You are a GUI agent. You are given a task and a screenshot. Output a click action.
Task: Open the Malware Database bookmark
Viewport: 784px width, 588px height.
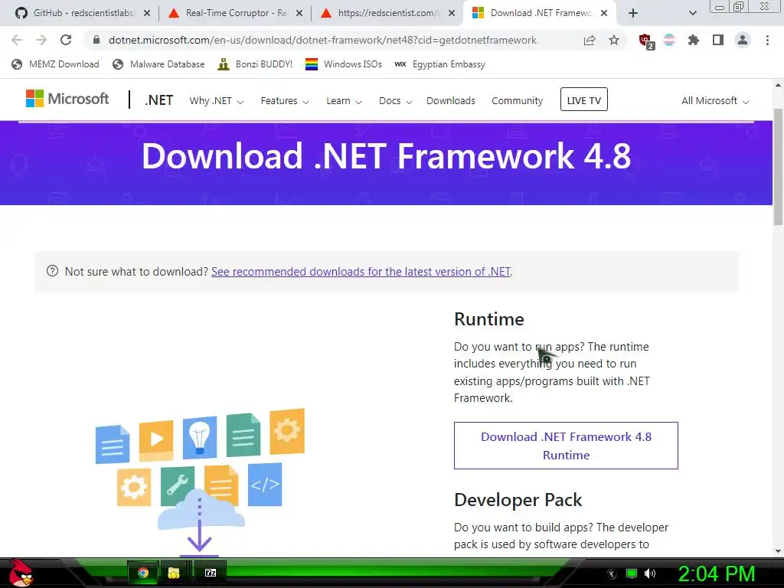point(159,64)
